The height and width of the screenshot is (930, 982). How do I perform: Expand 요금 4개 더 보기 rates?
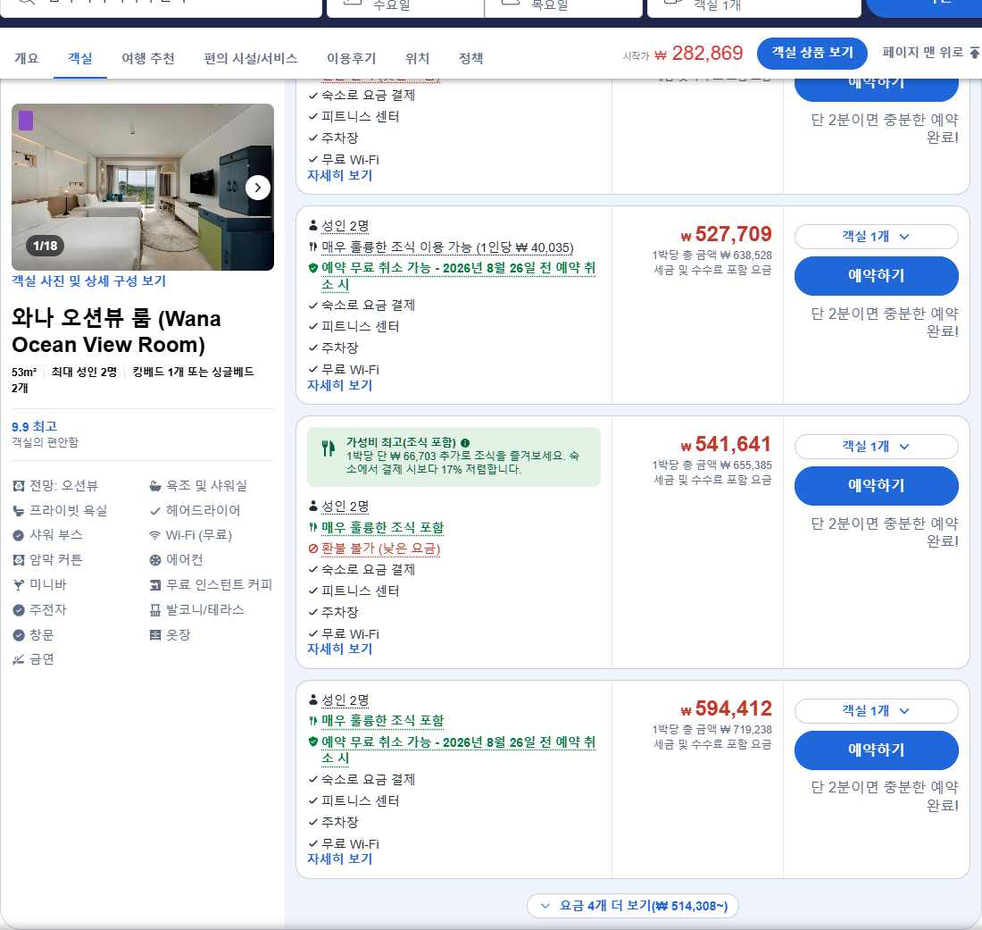633,906
